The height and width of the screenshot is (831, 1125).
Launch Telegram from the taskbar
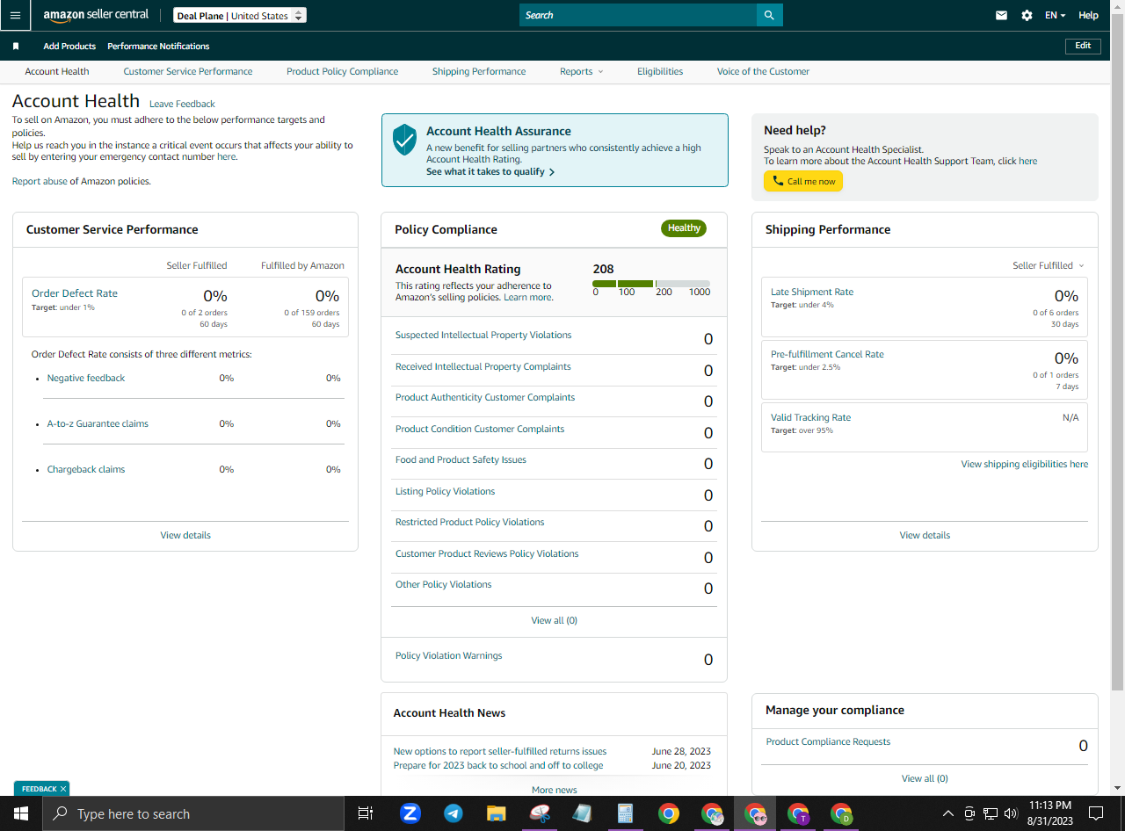454,813
